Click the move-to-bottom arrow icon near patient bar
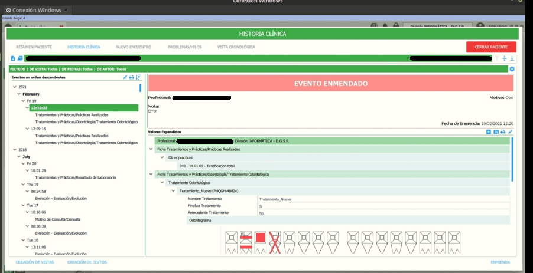533x273 pixels. (512, 58)
